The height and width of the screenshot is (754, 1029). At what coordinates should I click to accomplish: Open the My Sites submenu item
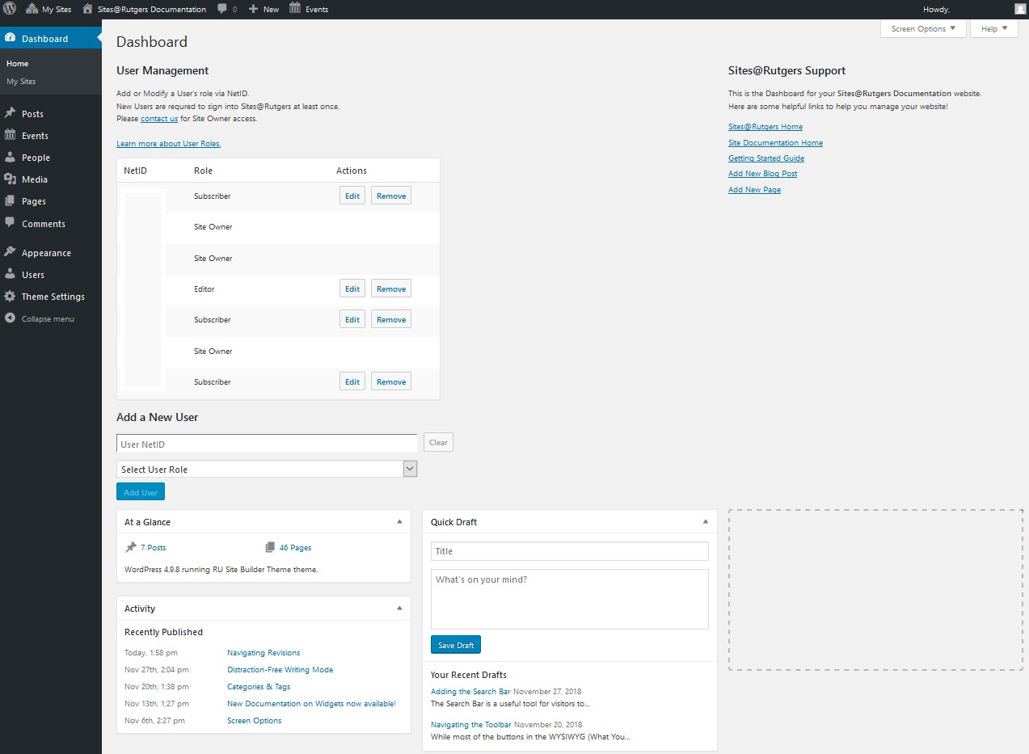pyautogui.click(x=21, y=82)
